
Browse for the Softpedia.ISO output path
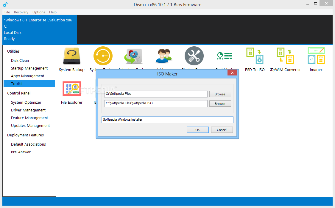220,104
